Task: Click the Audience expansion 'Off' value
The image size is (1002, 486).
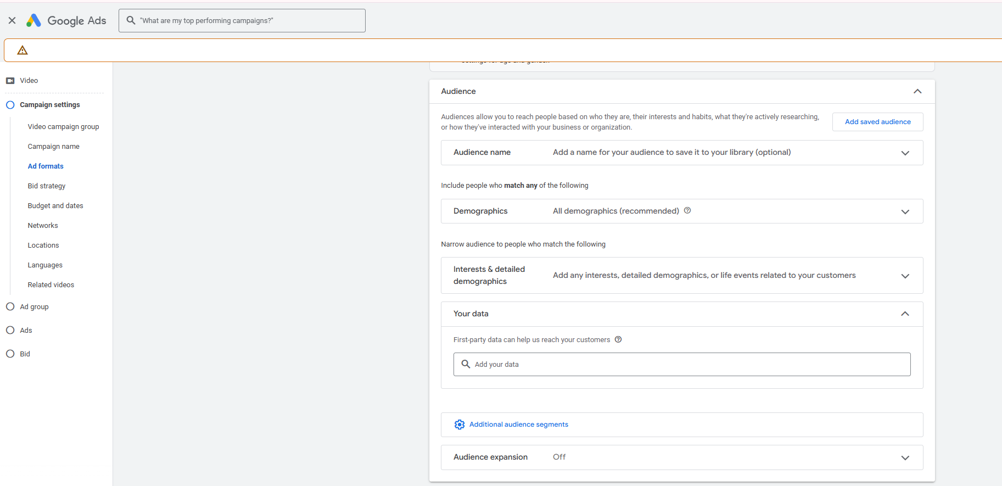Action: pos(559,457)
